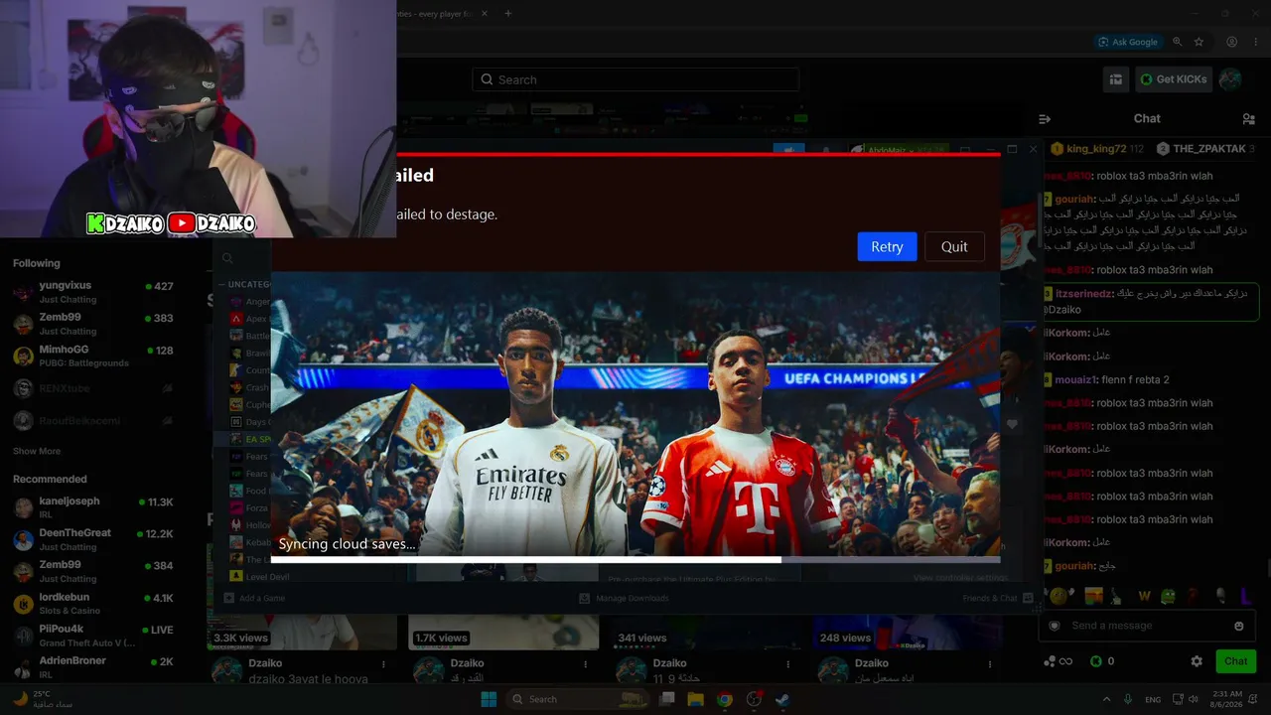1271x715 pixels.
Task: Collapse the chat panel with the arrow icon
Action: (x=1045, y=119)
